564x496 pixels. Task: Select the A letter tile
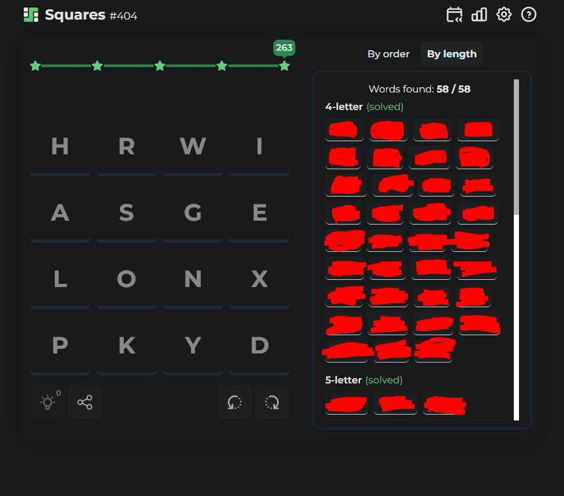60,213
